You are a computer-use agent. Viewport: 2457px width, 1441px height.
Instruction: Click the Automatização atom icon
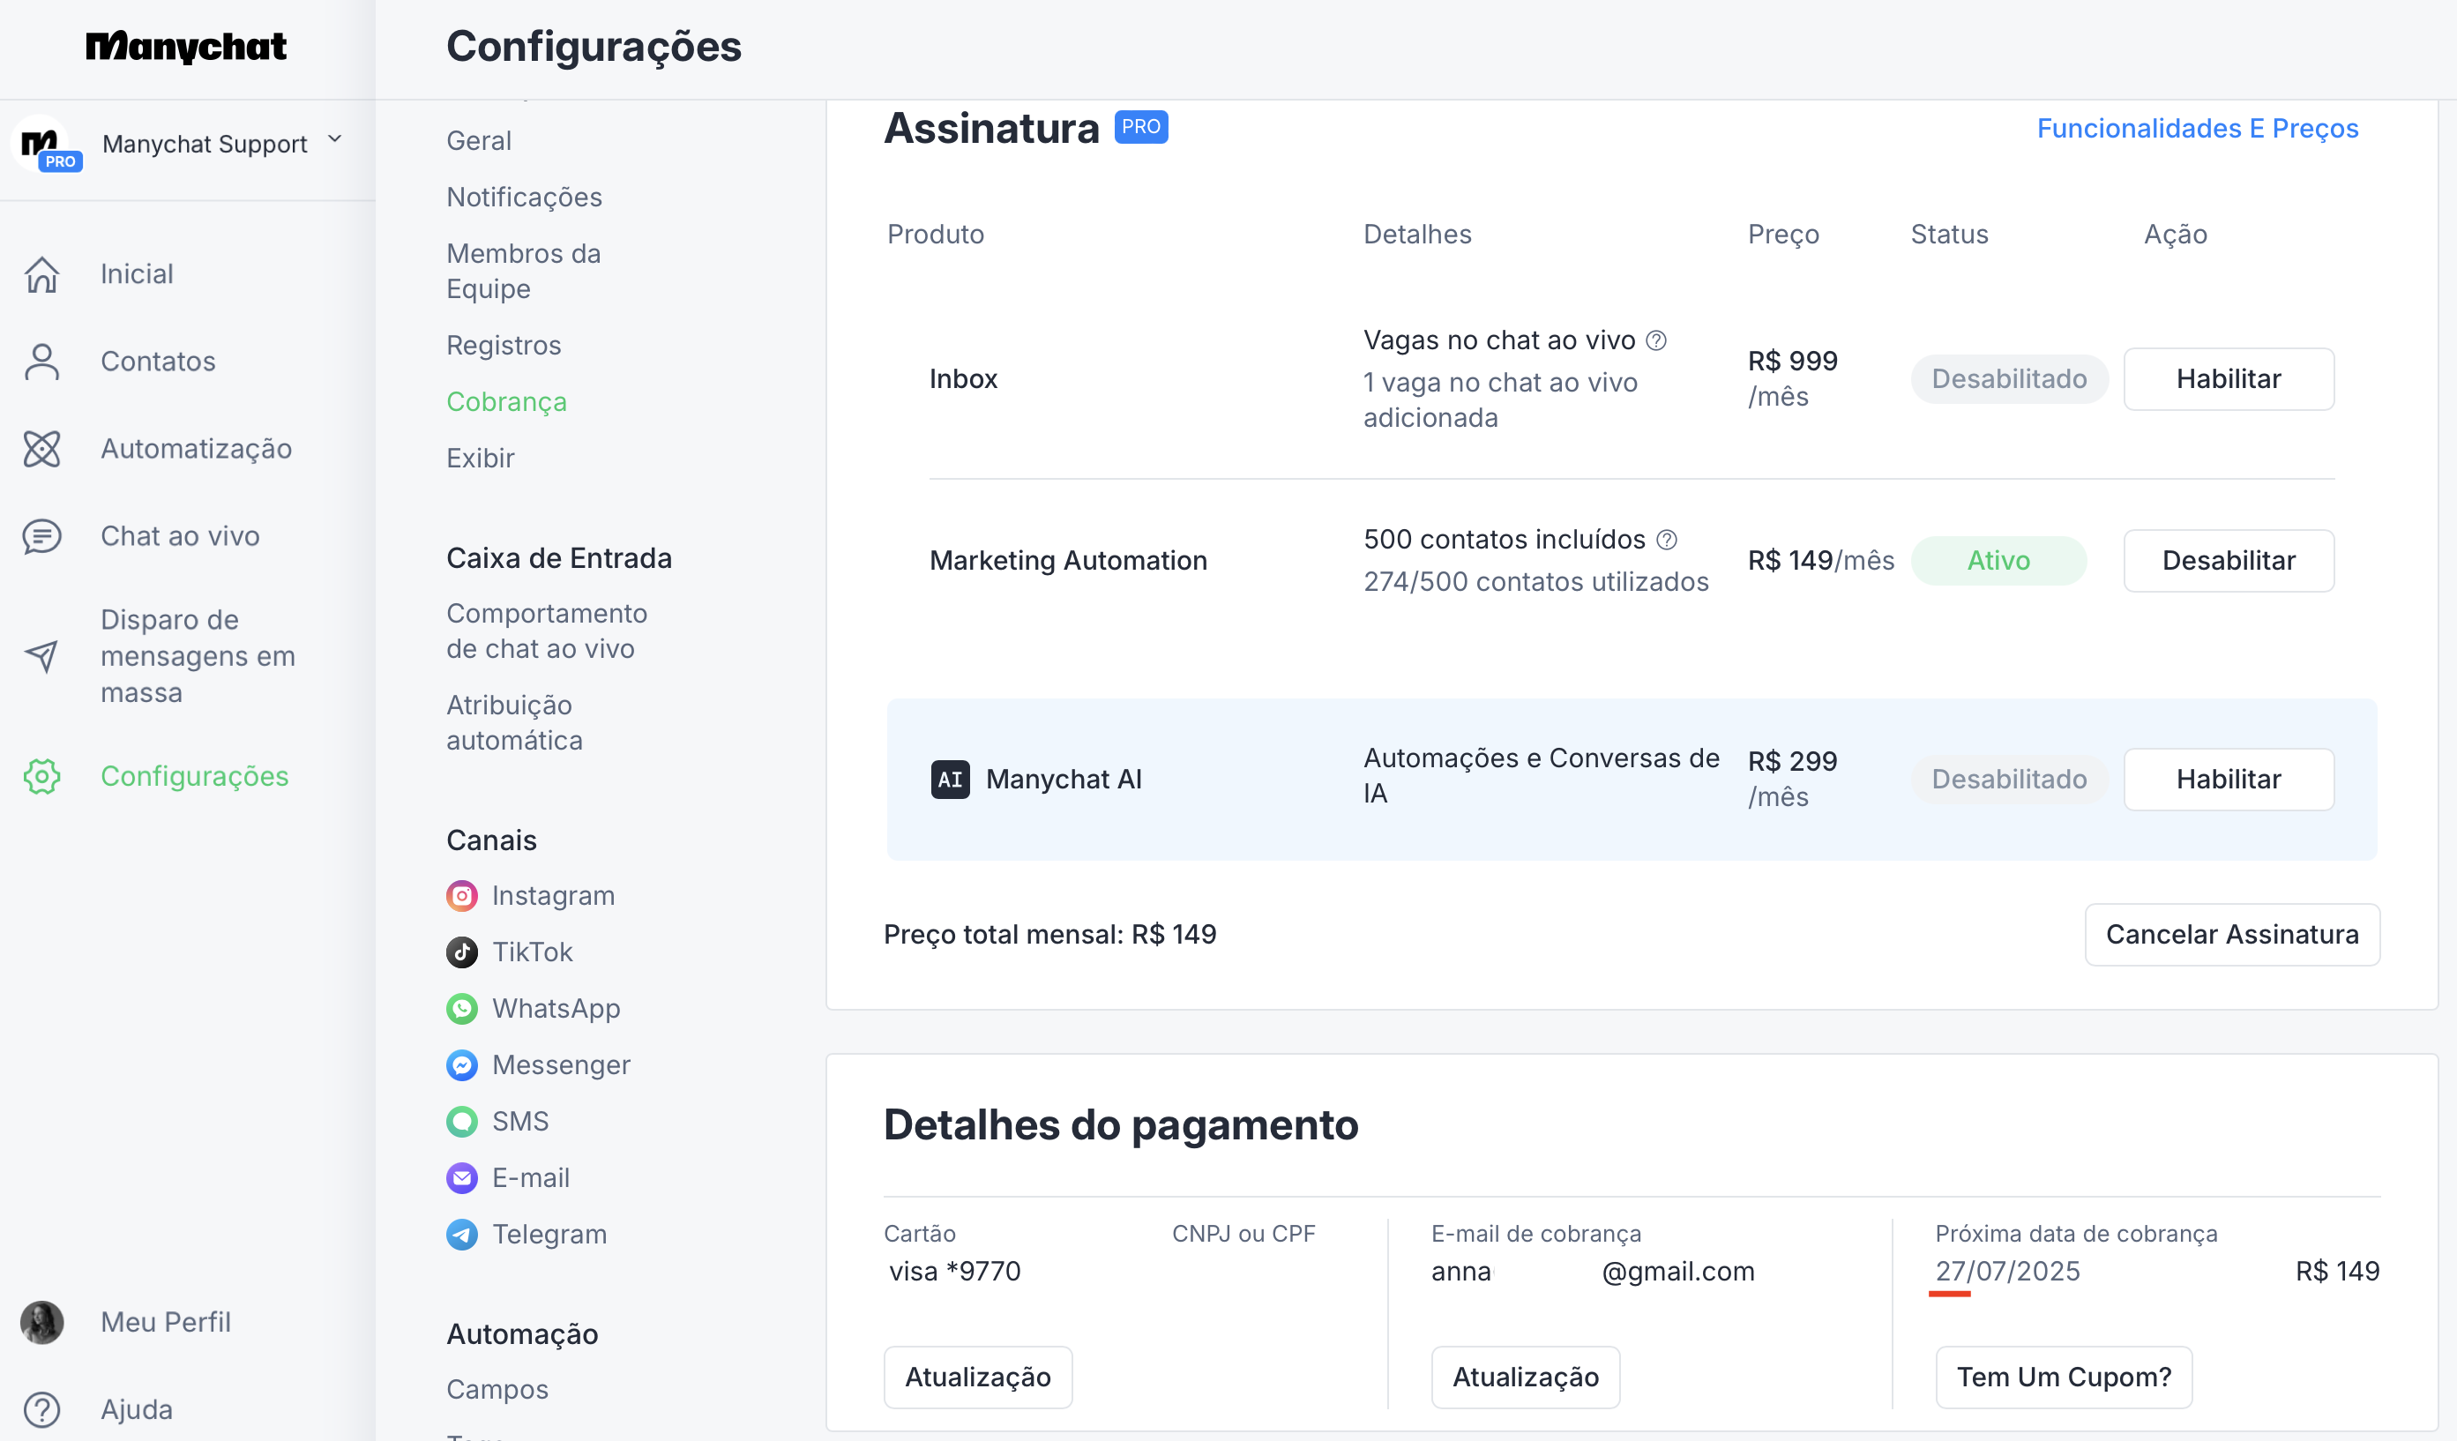[x=42, y=450]
